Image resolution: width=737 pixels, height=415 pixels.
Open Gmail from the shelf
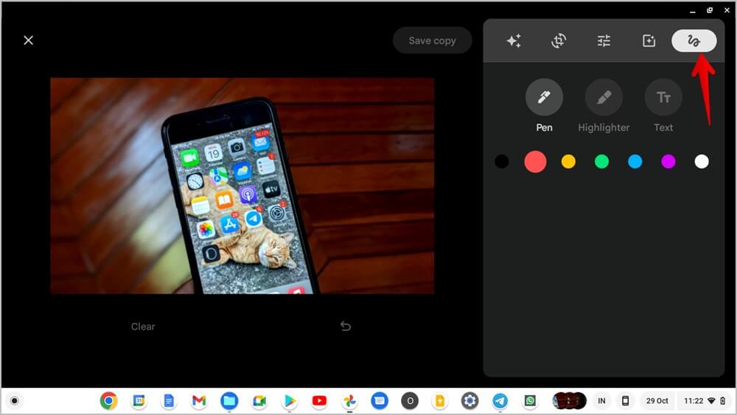click(x=199, y=401)
